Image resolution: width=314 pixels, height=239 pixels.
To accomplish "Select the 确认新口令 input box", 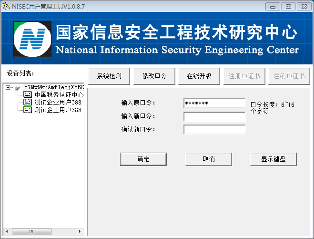I will point(214,129).
